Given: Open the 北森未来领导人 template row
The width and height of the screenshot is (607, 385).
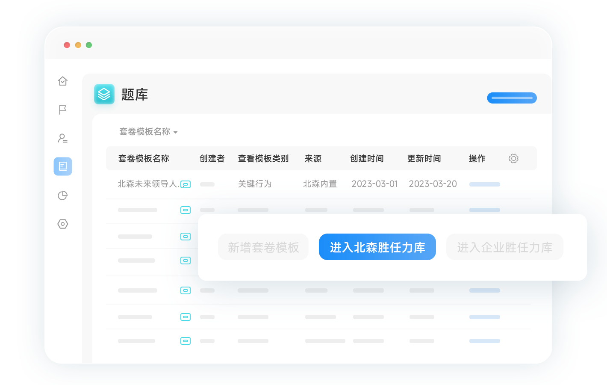Looking at the screenshot, I should pyautogui.click(x=147, y=184).
